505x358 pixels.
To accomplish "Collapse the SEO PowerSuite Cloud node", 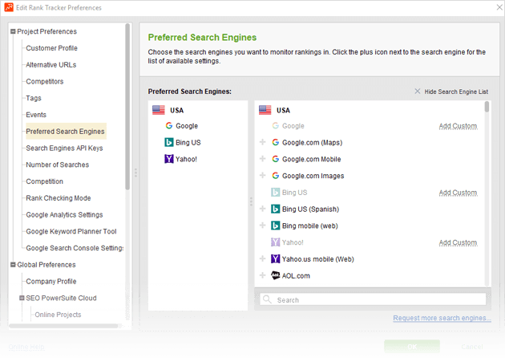I will point(22,298).
